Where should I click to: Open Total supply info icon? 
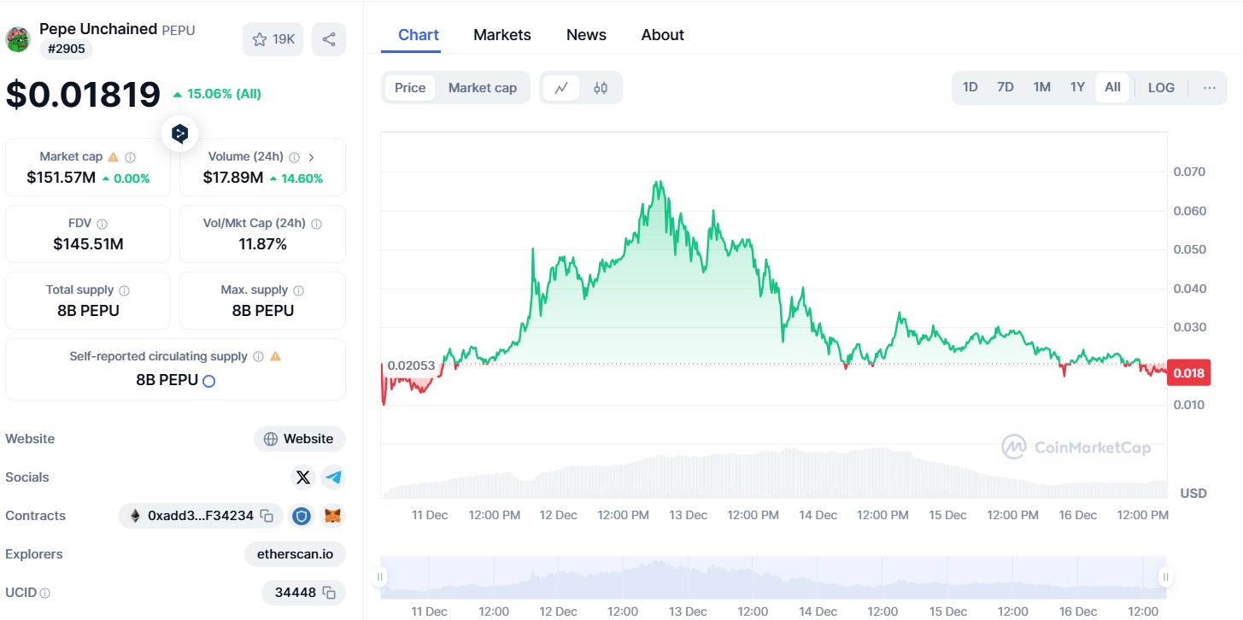(124, 290)
